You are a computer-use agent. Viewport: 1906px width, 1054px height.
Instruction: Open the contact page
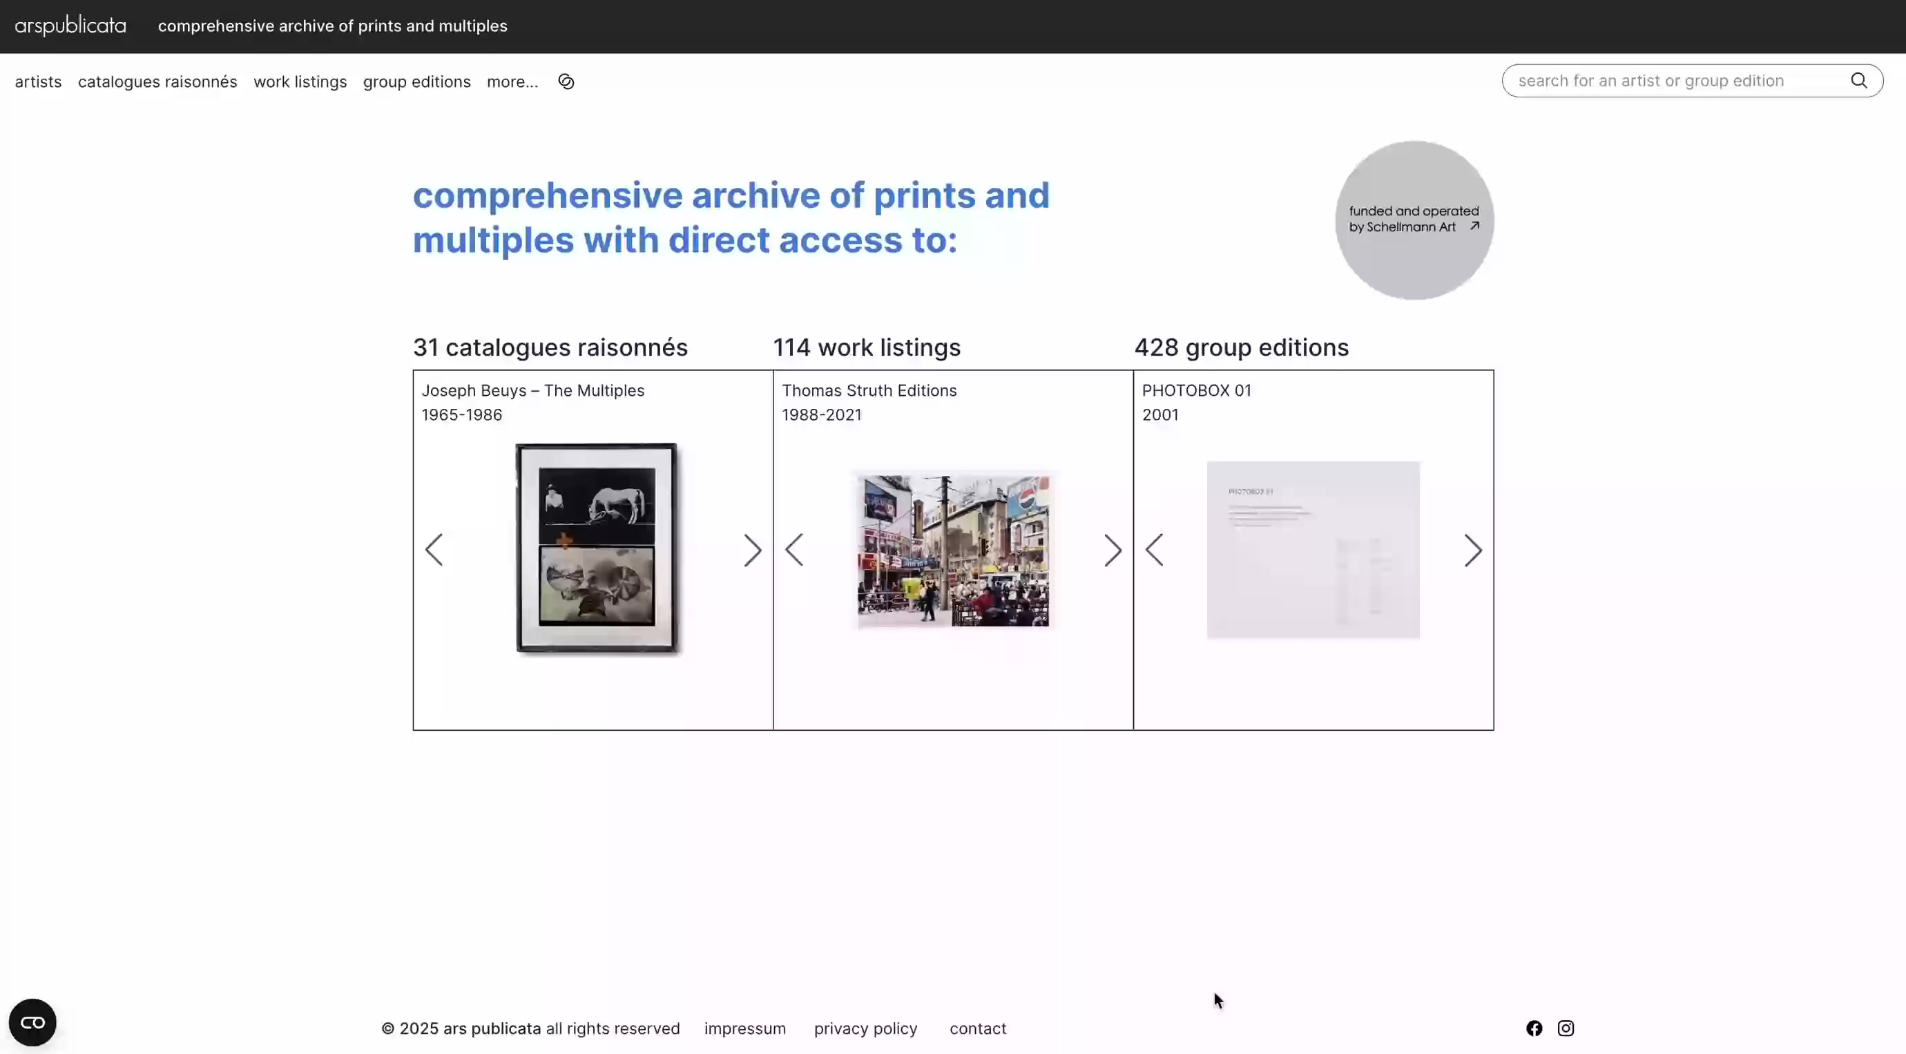click(x=976, y=1029)
